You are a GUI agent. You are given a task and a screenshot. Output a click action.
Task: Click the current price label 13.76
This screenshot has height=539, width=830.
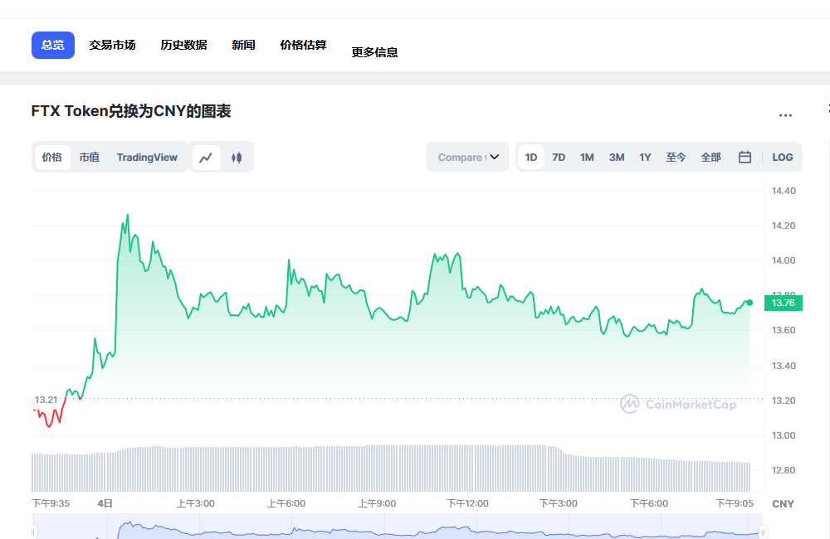point(784,303)
